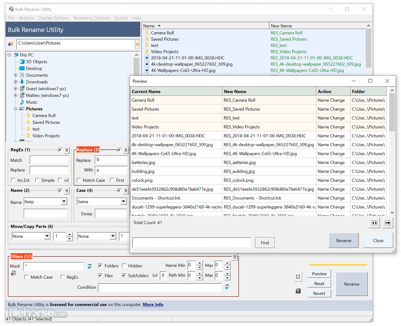Open the Renaming Options menu
Viewport: 401px width, 326px height.
91,18
